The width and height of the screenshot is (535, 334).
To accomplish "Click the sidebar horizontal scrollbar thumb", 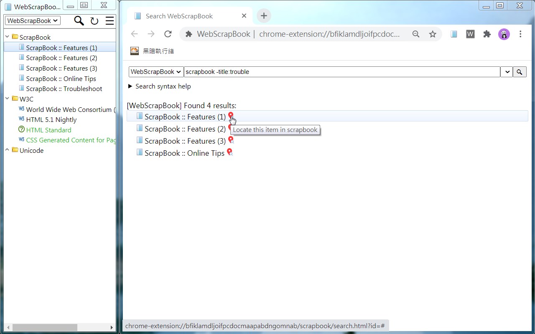I will click(x=45, y=327).
